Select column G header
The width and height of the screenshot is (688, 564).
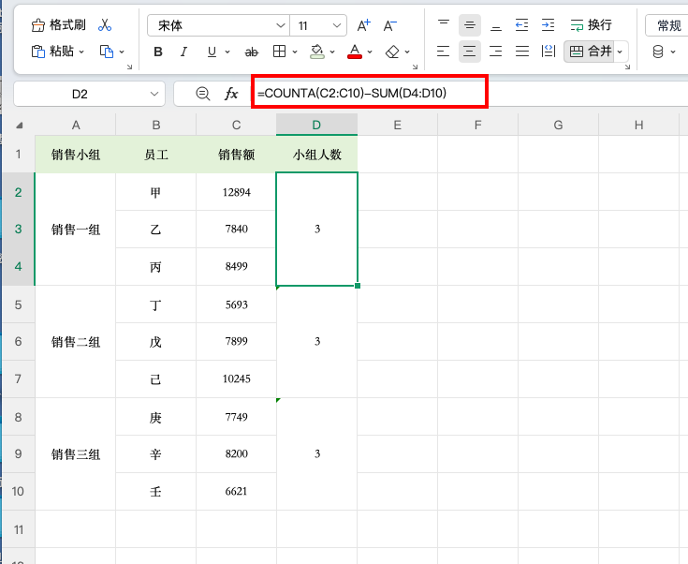click(558, 126)
